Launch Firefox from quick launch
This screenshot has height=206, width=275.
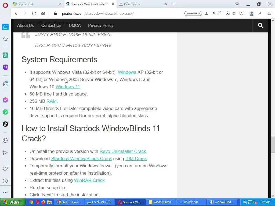[43, 202]
